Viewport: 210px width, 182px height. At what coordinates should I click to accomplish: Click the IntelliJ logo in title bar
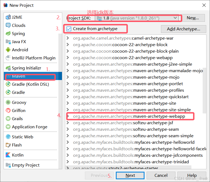pyautogui.click(x=5, y=5)
